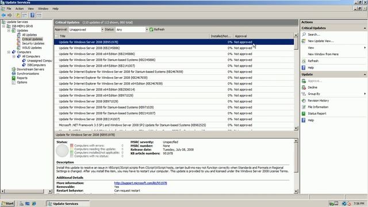Sort by the Approval column header
The width and height of the screenshot is (368, 207).
tap(263, 36)
